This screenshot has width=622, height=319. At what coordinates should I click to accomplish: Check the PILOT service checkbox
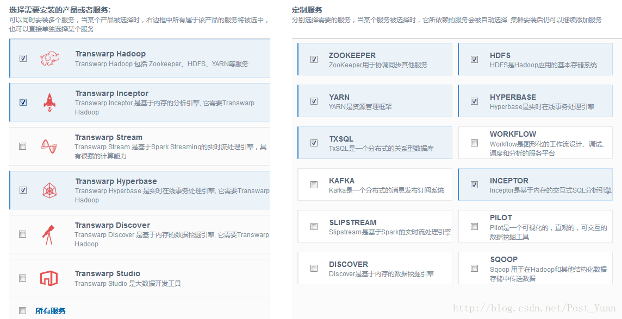(x=474, y=226)
